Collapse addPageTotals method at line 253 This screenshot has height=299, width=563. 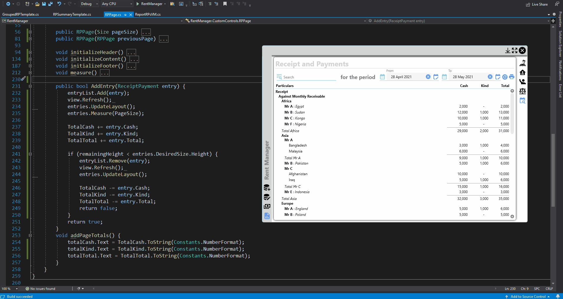tap(30, 235)
